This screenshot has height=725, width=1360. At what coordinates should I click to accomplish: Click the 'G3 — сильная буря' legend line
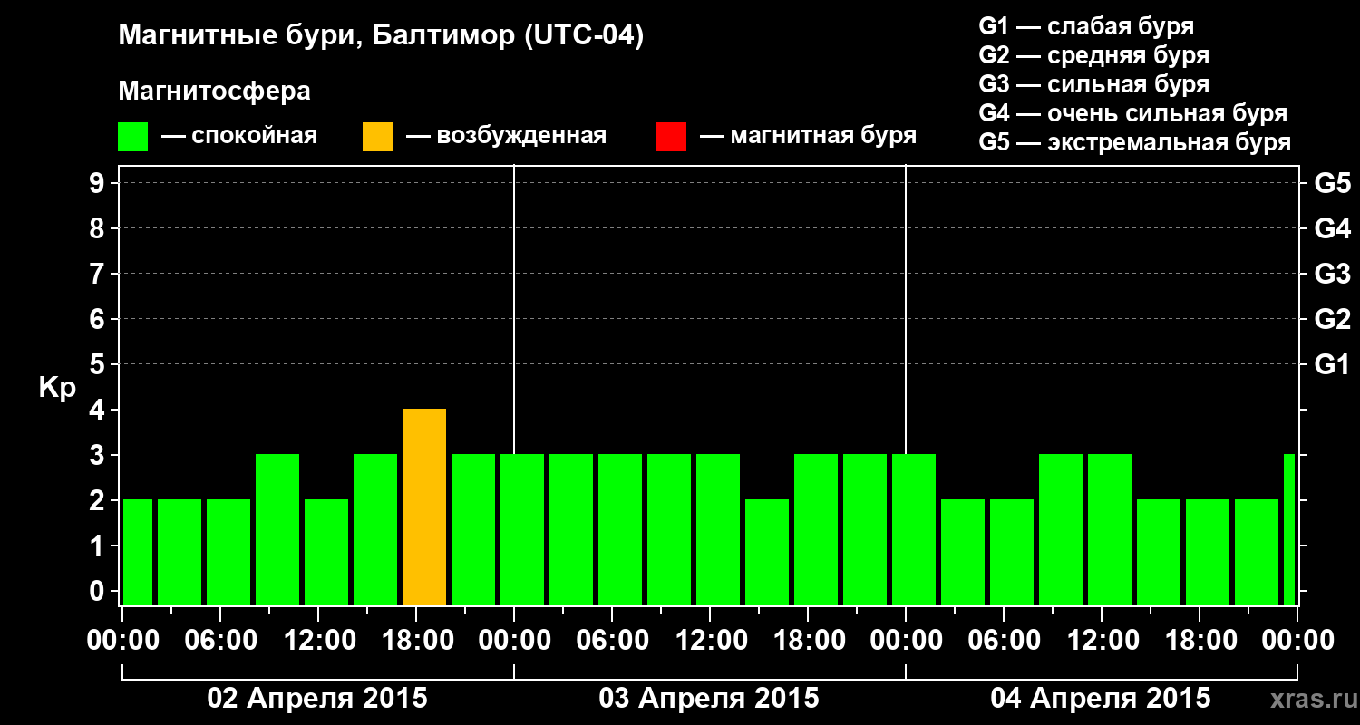click(x=1094, y=84)
